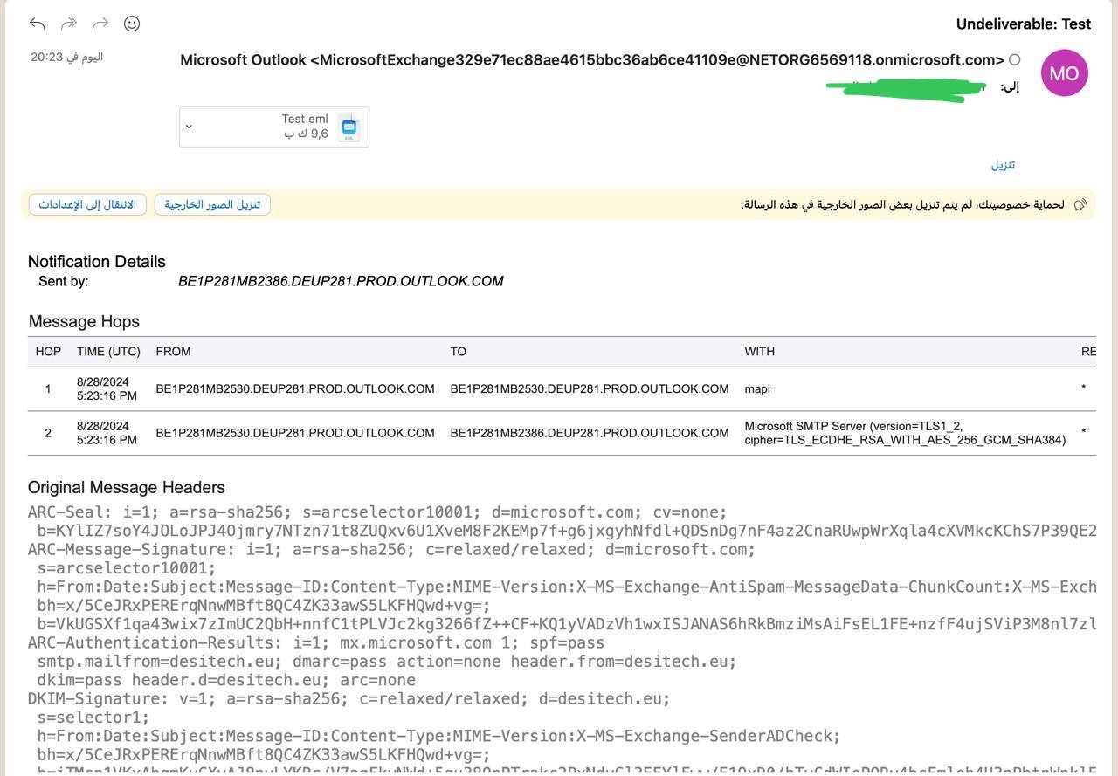Click the mapi cell in hop 1
Screen dimensions: 1118x776
[x=757, y=388]
